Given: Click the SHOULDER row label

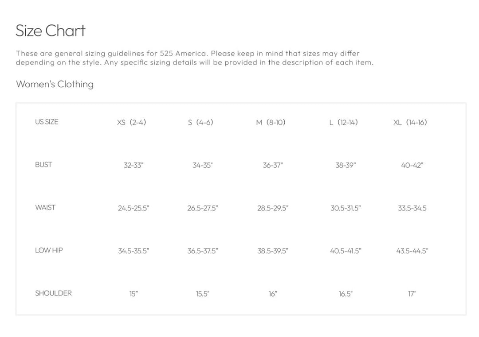Looking at the screenshot, I should coord(53,293).
